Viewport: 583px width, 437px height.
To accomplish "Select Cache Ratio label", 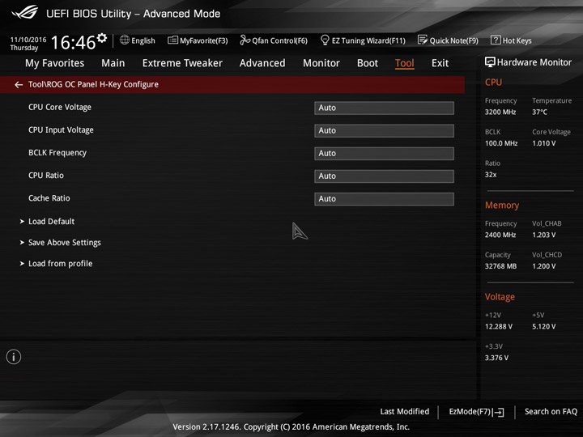I will coord(49,198).
